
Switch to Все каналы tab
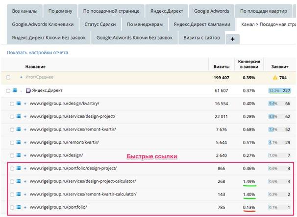pyautogui.click(x=25, y=11)
